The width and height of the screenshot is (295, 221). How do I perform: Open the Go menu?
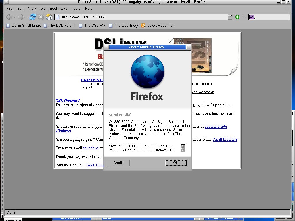[43, 9]
